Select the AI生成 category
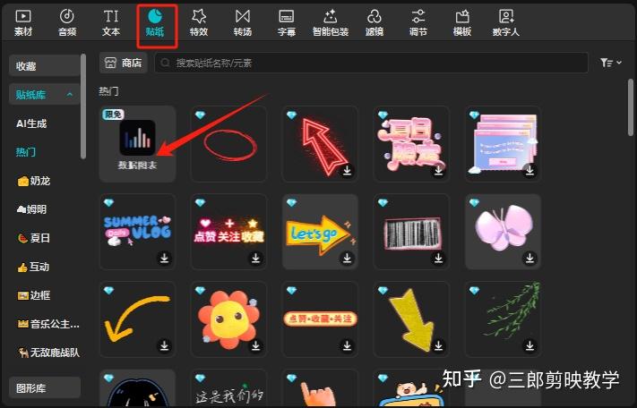This screenshot has width=637, height=408. point(31,123)
